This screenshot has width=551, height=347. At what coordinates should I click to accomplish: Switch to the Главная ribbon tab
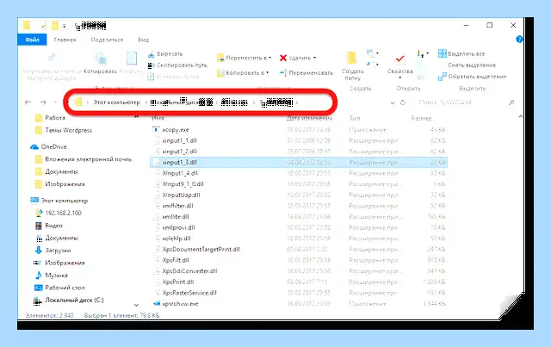(65, 40)
